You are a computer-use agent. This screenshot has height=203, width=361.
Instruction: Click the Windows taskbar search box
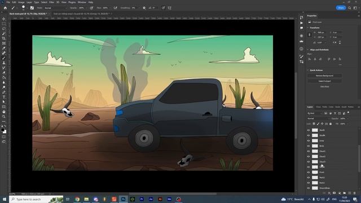36,199
